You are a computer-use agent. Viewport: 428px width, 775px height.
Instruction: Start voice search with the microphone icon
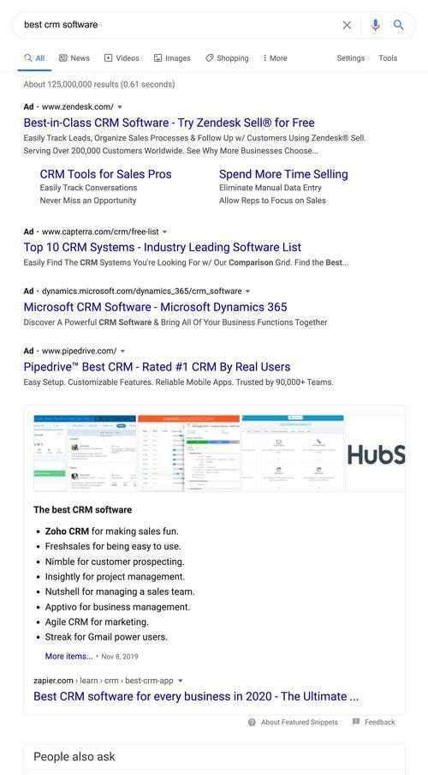coord(376,25)
